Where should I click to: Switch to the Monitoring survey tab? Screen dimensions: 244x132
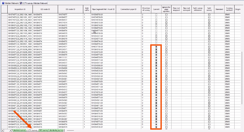coord(56,130)
